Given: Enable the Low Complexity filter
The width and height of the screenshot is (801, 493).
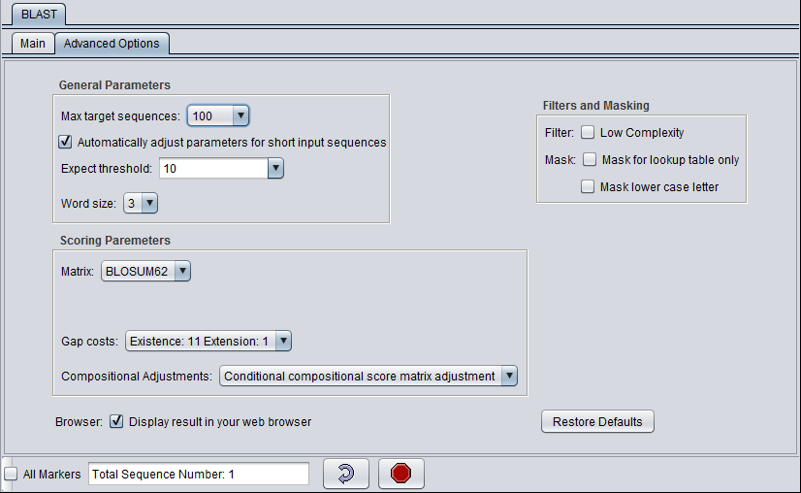Looking at the screenshot, I should (x=588, y=133).
